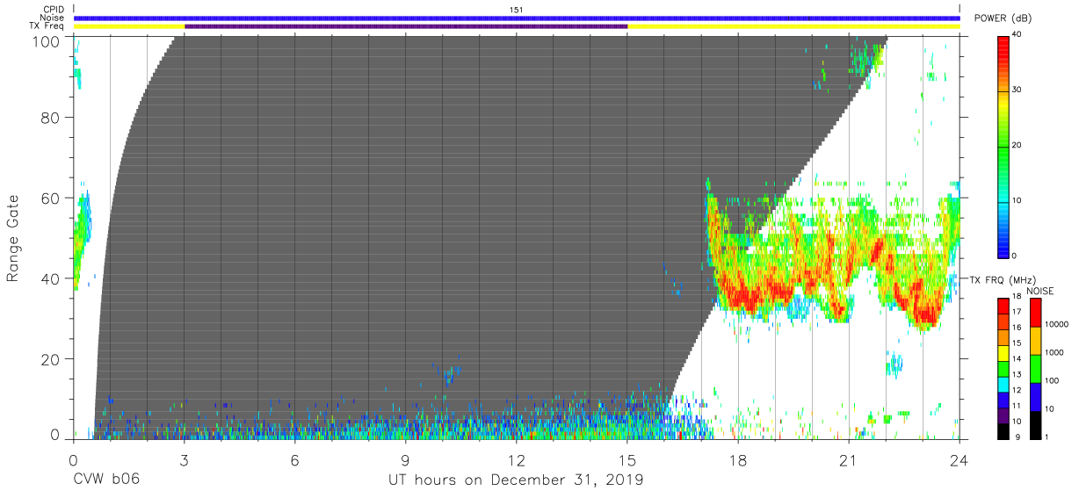Click the TX FRQ (MHz) legend title
The width and height of the screenshot is (1079, 498).
point(1002,279)
